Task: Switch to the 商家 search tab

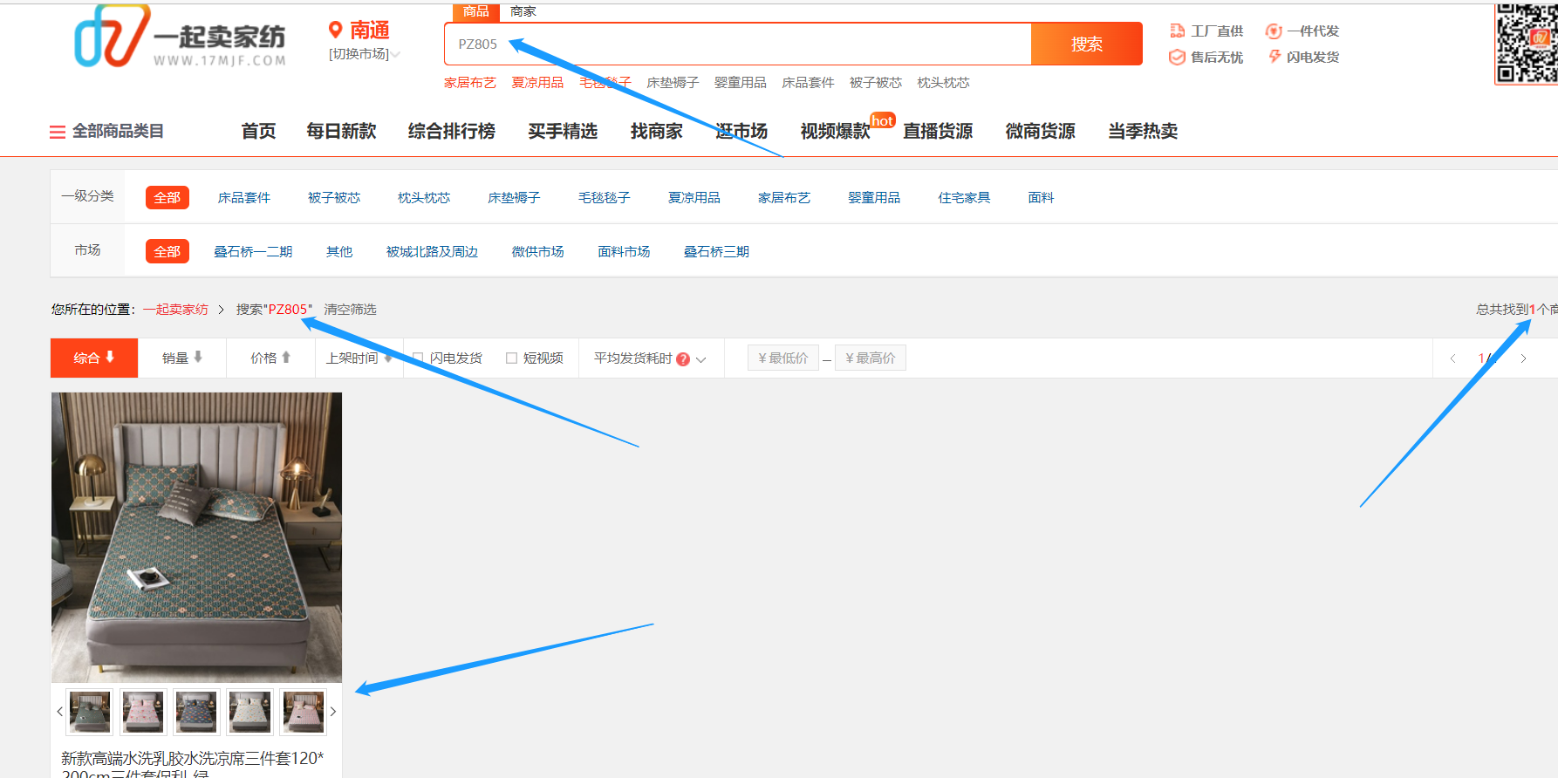Action: tap(523, 11)
